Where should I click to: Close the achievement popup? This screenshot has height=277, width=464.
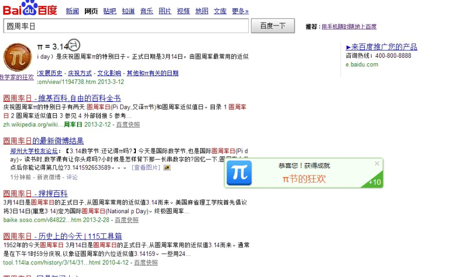tap(377, 163)
